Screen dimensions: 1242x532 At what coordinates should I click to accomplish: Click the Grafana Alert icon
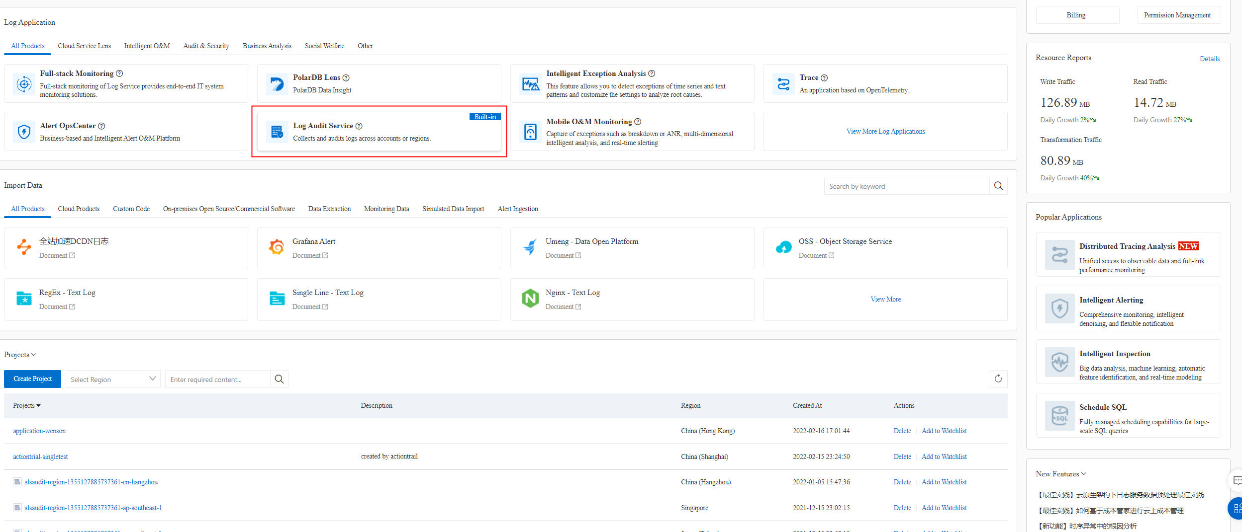coord(277,247)
